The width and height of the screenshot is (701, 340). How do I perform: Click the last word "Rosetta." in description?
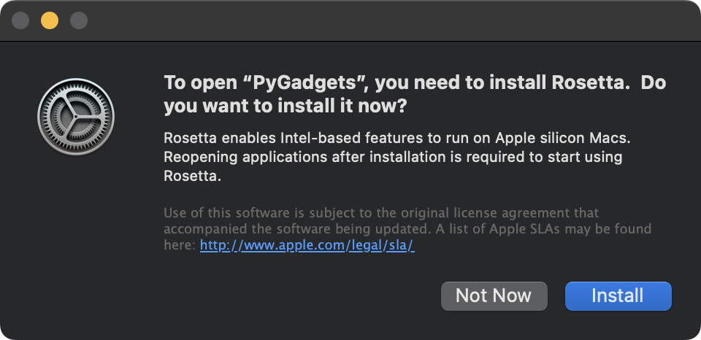tap(193, 176)
